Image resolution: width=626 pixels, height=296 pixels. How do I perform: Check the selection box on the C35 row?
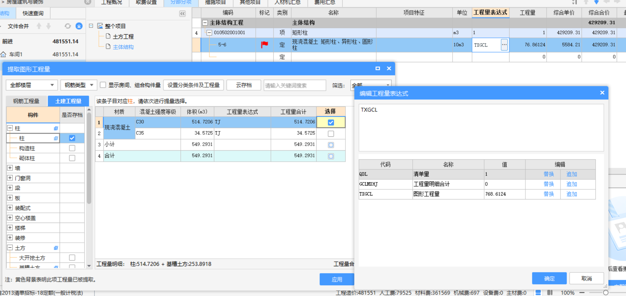tap(331, 134)
